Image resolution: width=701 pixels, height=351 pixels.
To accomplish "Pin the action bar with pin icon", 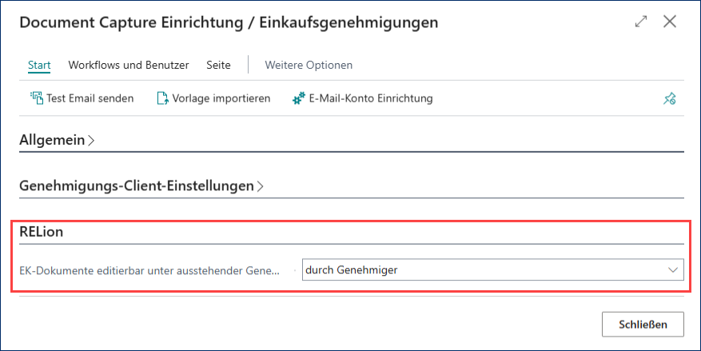I will 670,99.
